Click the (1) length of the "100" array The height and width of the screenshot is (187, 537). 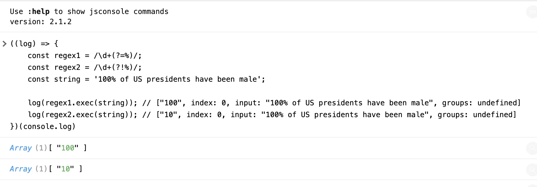41,148
